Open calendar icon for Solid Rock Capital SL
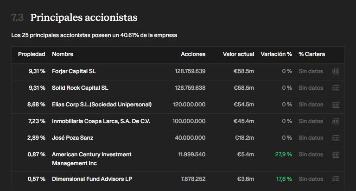Screen dimensions: 356x191 point(336,88)
